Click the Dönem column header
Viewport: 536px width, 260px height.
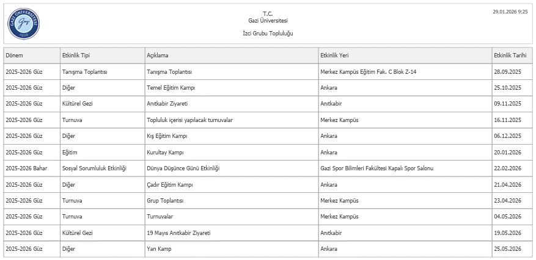(14, 56)
